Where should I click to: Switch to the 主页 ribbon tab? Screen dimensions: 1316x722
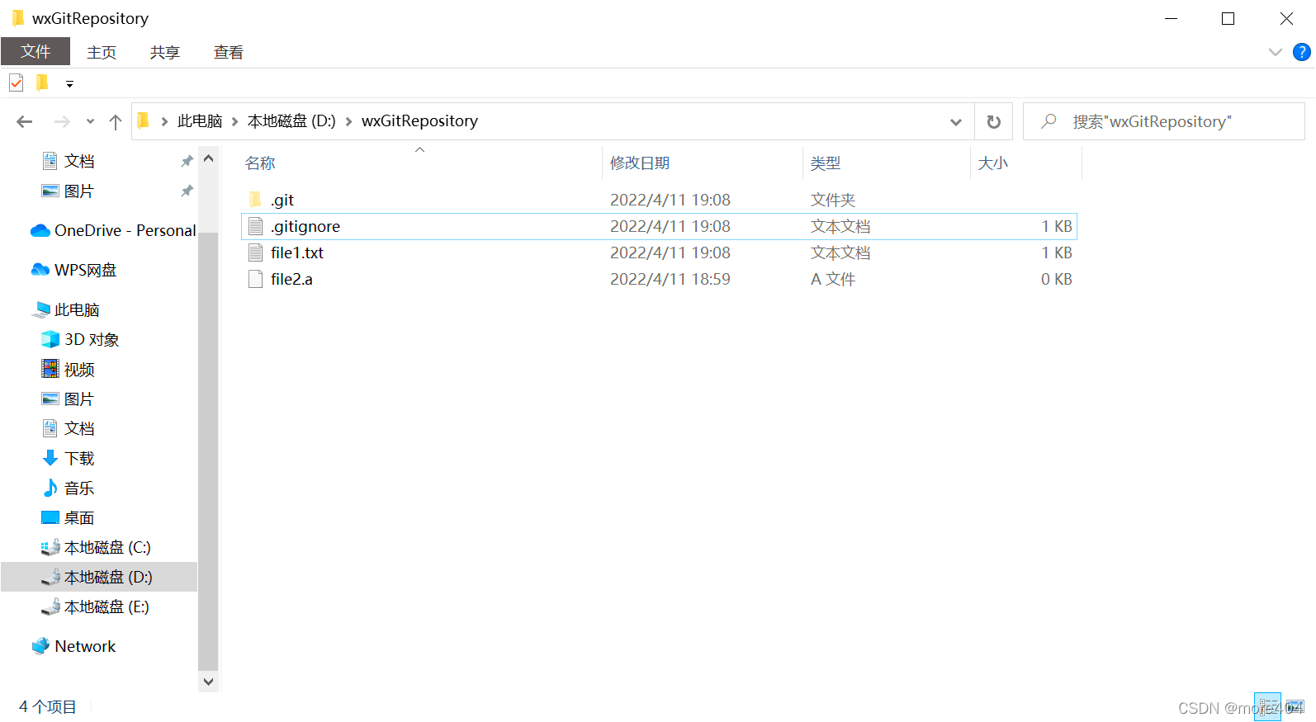tap(102, 52)
